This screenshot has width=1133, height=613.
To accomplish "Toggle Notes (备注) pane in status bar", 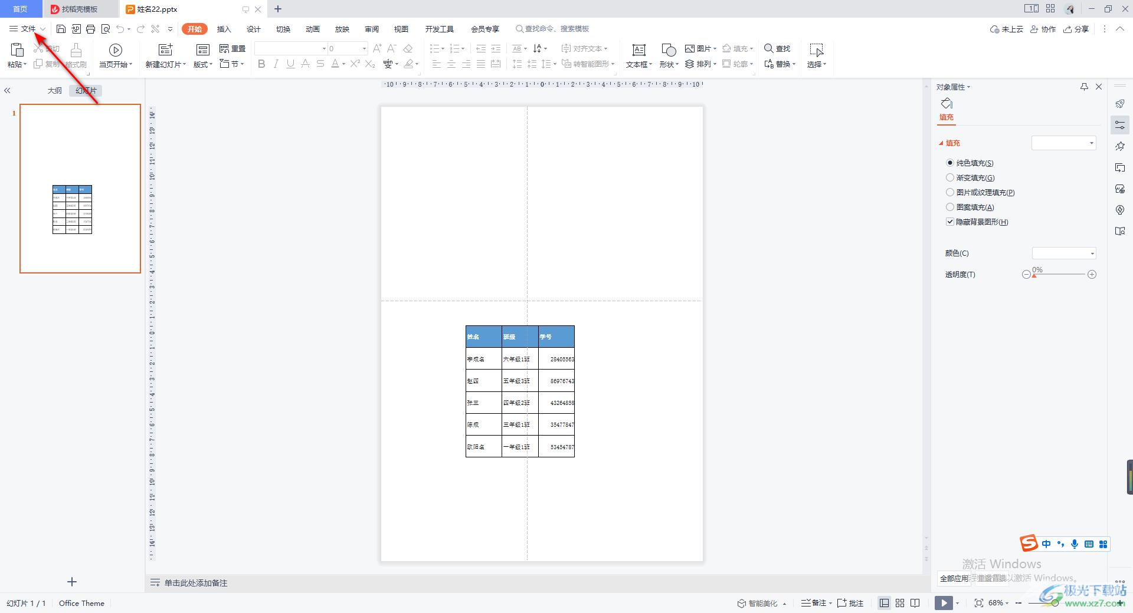I will click(x=817, y=603).
